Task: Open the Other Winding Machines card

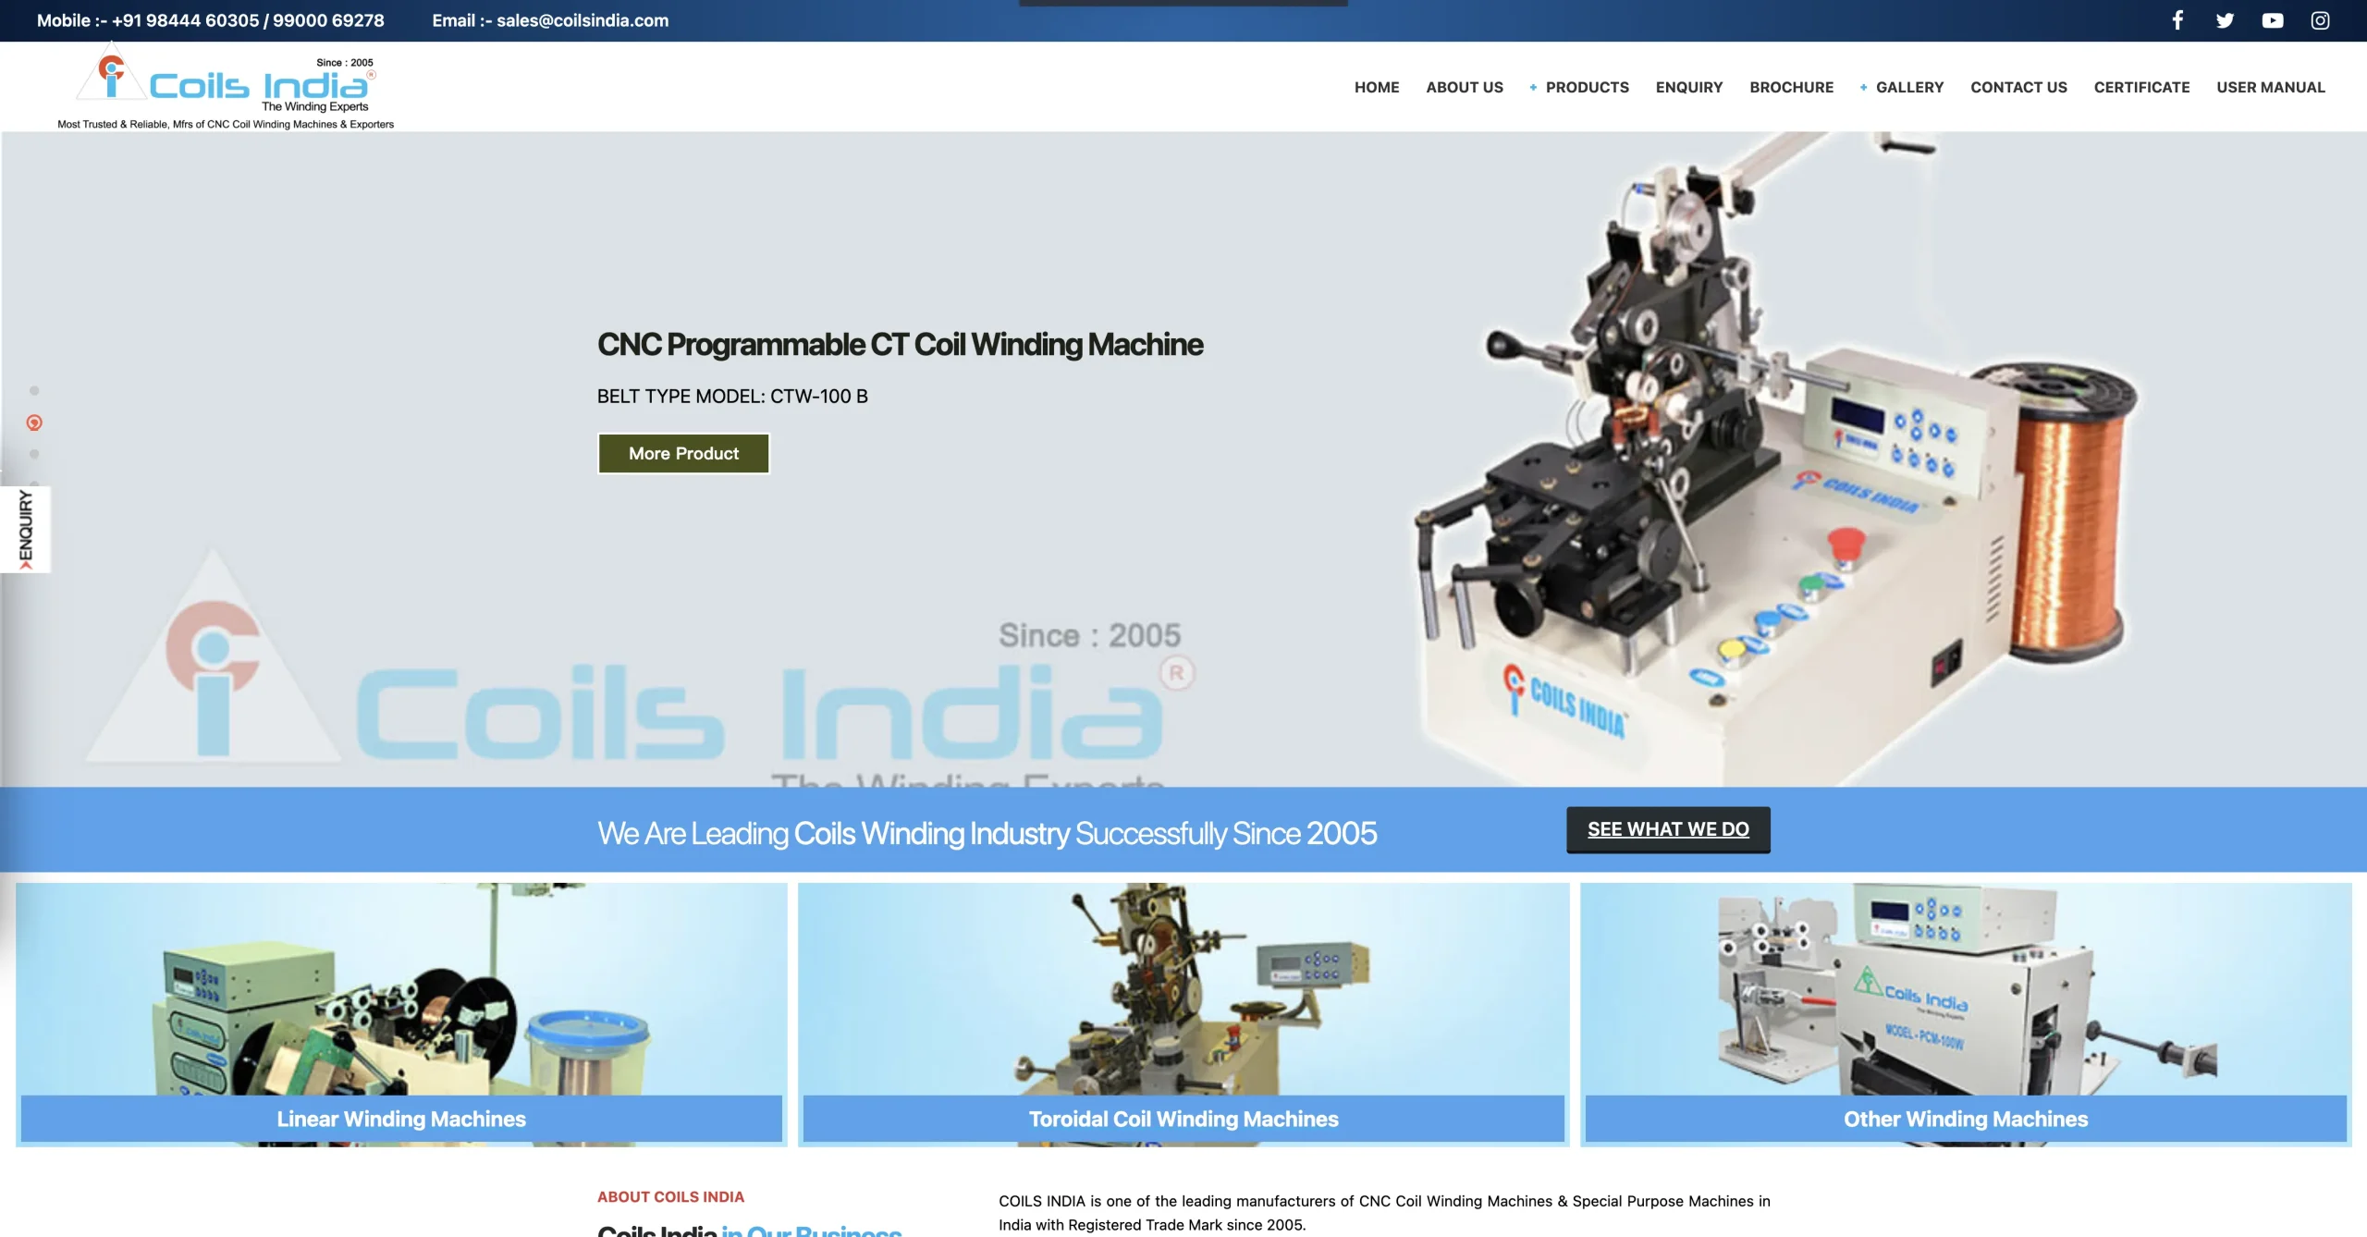Action: tap(1966, 1012)
